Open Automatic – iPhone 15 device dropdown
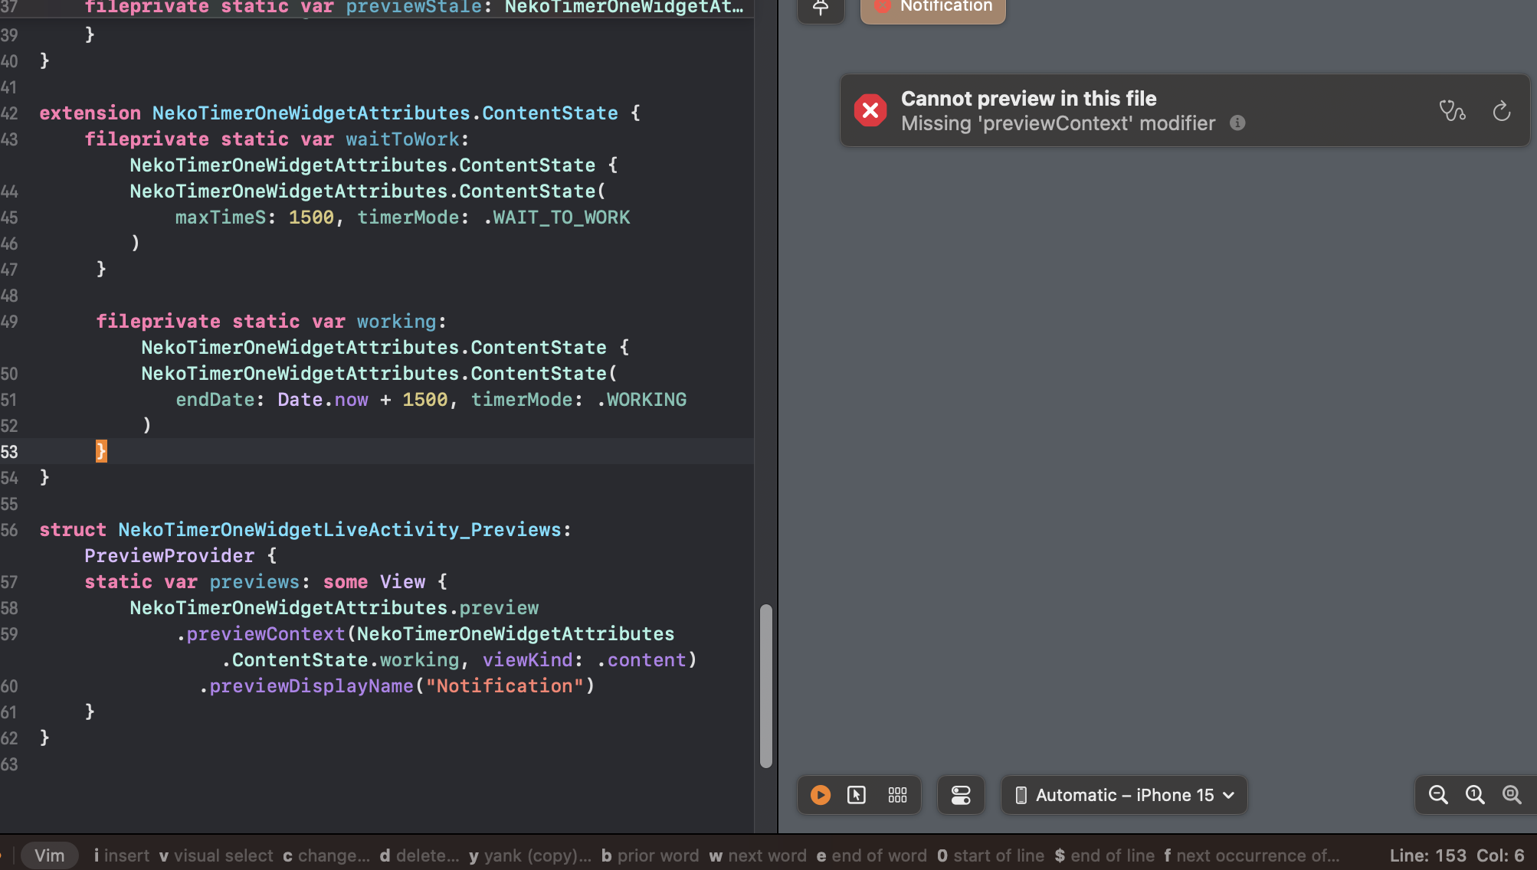 click(x=1124, y=795)
